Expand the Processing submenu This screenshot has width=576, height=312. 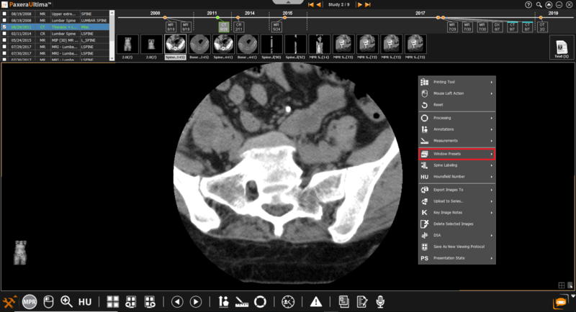456,118
